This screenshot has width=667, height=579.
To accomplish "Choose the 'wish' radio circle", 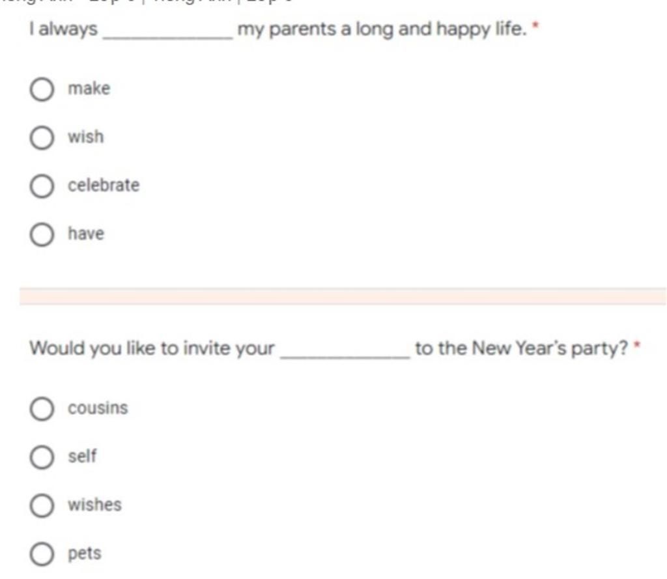I will [42, 138].
